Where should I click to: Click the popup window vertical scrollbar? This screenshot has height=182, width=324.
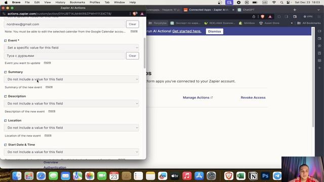(145, 53)
